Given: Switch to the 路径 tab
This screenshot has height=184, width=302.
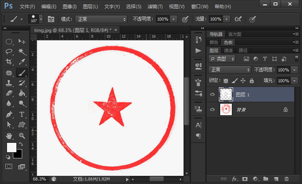Looking at the screenshot, I should (x=243, y=50).
